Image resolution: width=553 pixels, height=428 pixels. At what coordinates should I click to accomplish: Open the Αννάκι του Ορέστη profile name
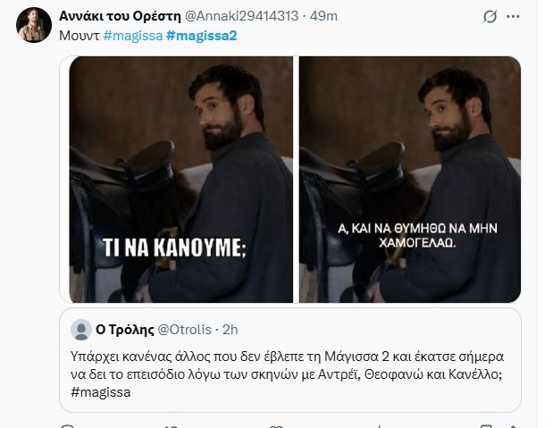click(x=120, y=16)
